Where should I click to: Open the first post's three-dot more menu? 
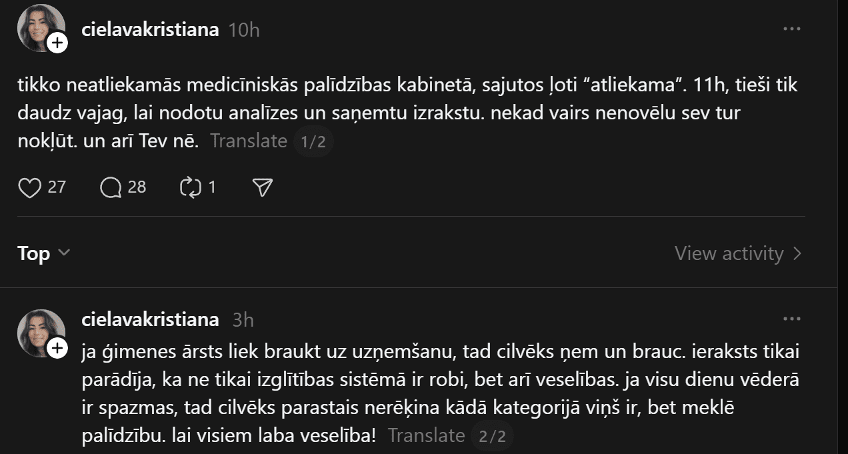click(x=791, y=29)
